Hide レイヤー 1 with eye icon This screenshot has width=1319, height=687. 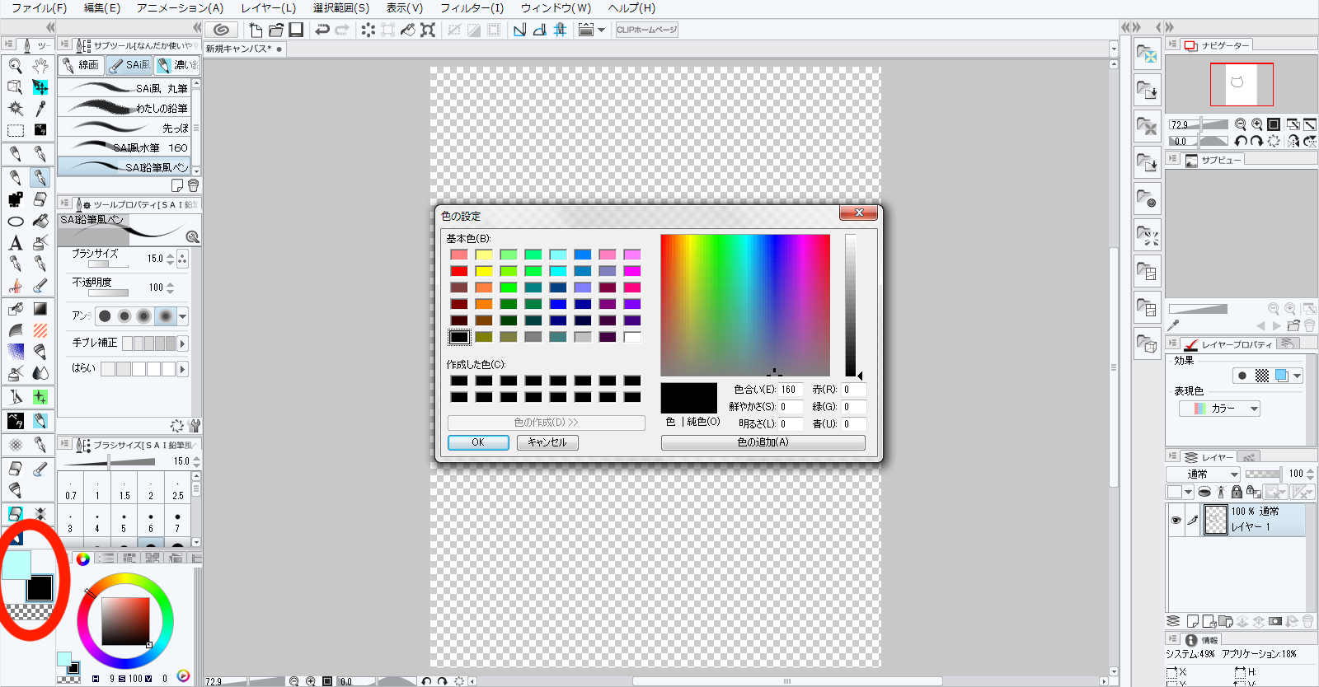coord(1176,520)
